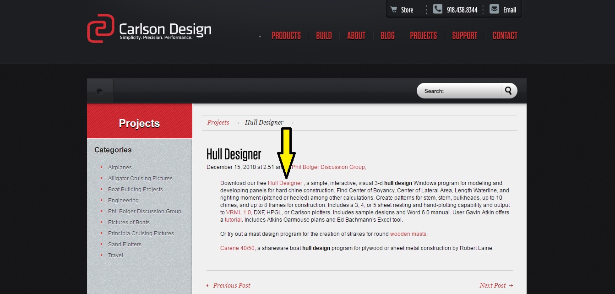The height and width of the screenshot is (294, 615).
Task: Open the BLOG menu item
Action: click(387, 36)
